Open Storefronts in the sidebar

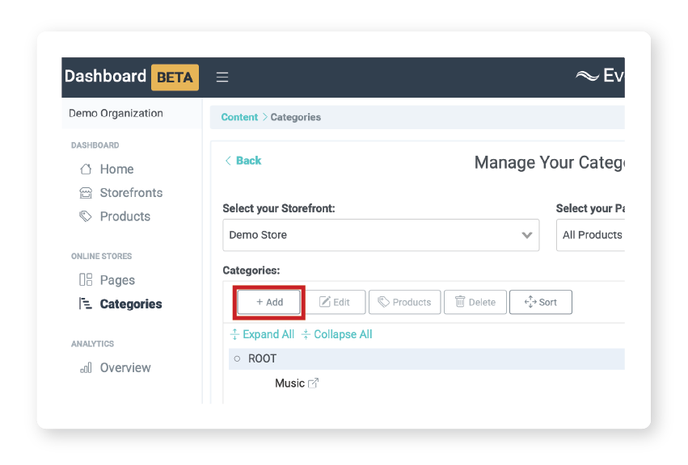coord(130,193)
